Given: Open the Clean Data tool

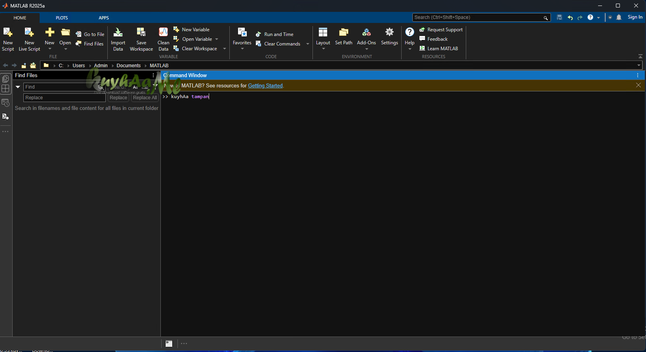Looking at the screenshot, I should [x=163, y=39].
